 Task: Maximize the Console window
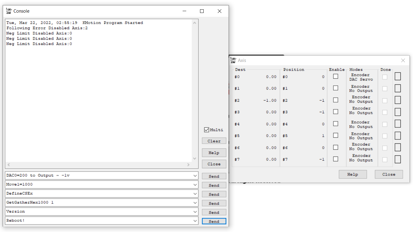202,11
